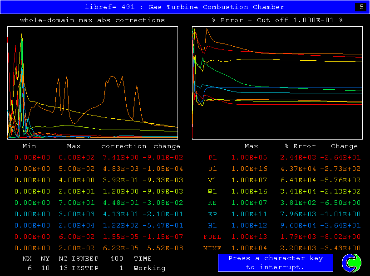370x276 pixels.
Task: Click EP % Error value 7.96E+03
Action: pyautogui.click(x=298, y=214)
